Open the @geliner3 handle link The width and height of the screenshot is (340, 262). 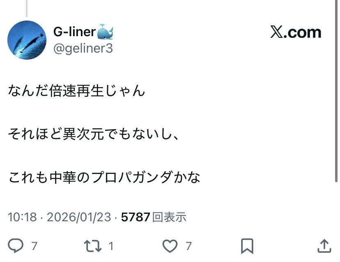click(83, 49)
